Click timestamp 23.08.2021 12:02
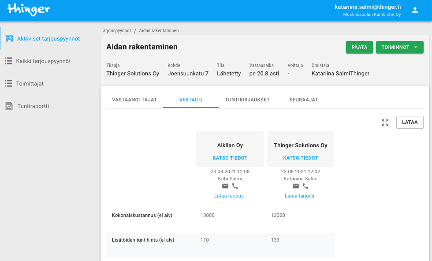Image resolution: width=432 pixels, height=261 pixels. 301,172
